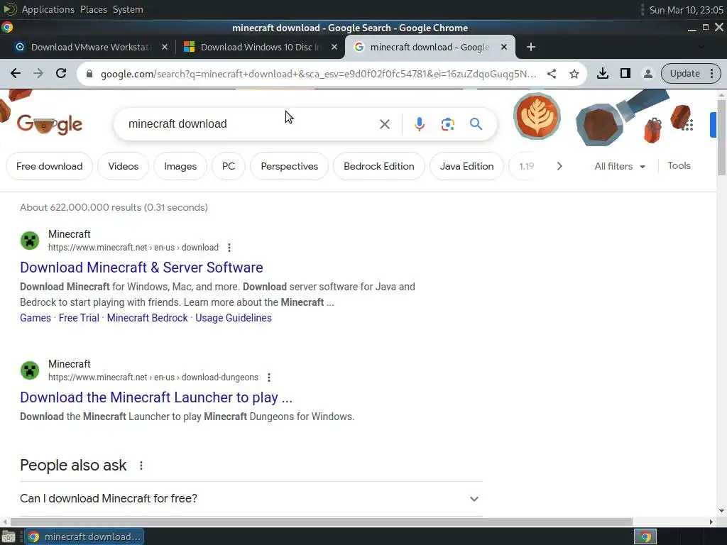
Task: Click the vertical page scrollbar thumb
Action: (721, 136)
